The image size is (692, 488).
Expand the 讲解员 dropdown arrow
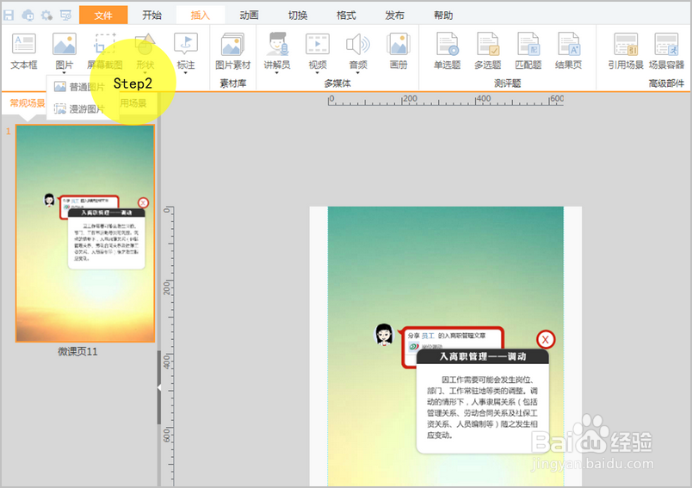pos(277,73)
